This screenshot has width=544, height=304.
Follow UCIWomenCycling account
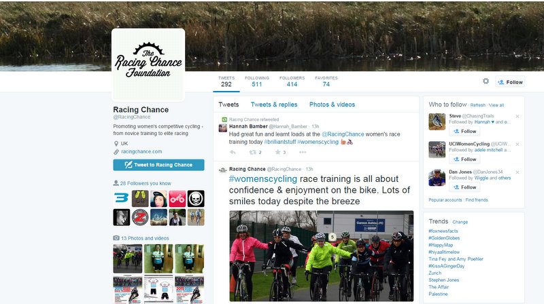(464, 159)
